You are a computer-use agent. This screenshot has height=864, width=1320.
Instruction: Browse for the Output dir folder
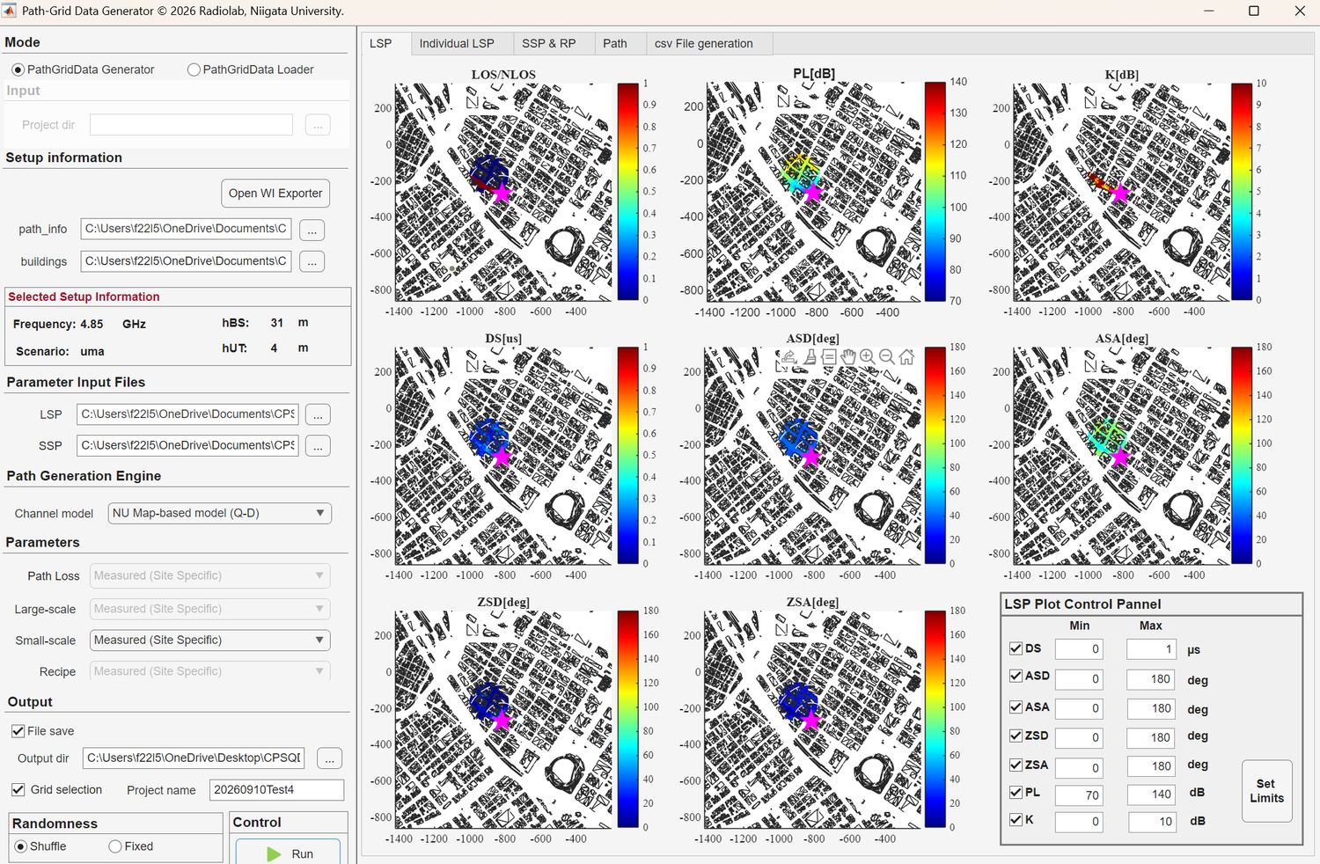pos(329,758)
